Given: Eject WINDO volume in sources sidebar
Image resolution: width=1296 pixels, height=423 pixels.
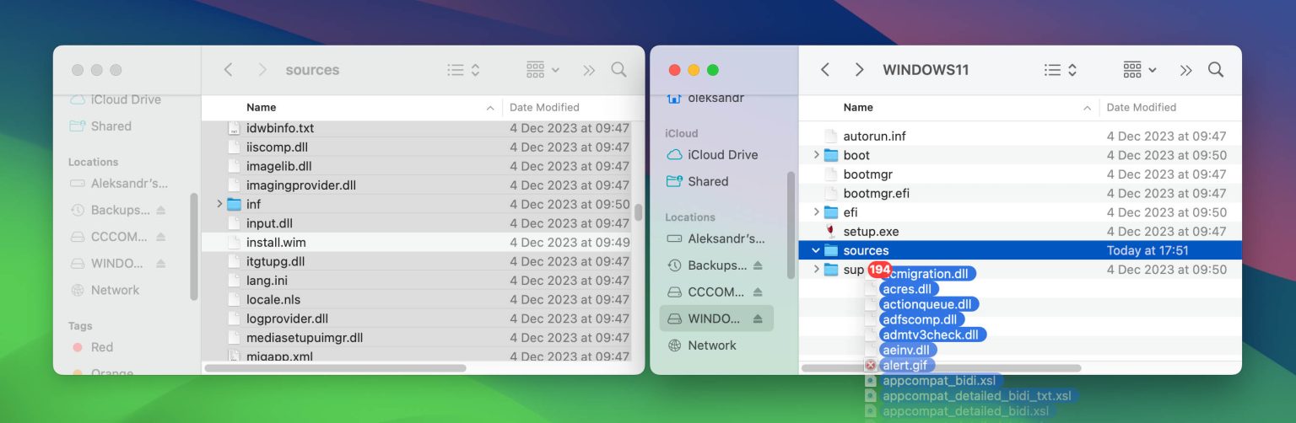Looking at the screenshot, I should 160,263.
